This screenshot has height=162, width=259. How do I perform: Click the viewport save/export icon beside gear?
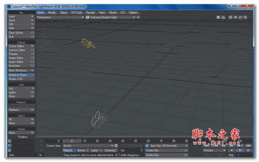pos(223,17)
